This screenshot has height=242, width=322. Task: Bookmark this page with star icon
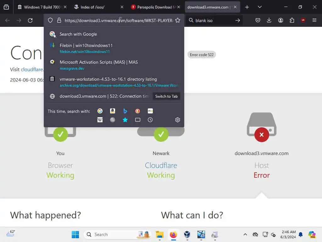[178, 20]
